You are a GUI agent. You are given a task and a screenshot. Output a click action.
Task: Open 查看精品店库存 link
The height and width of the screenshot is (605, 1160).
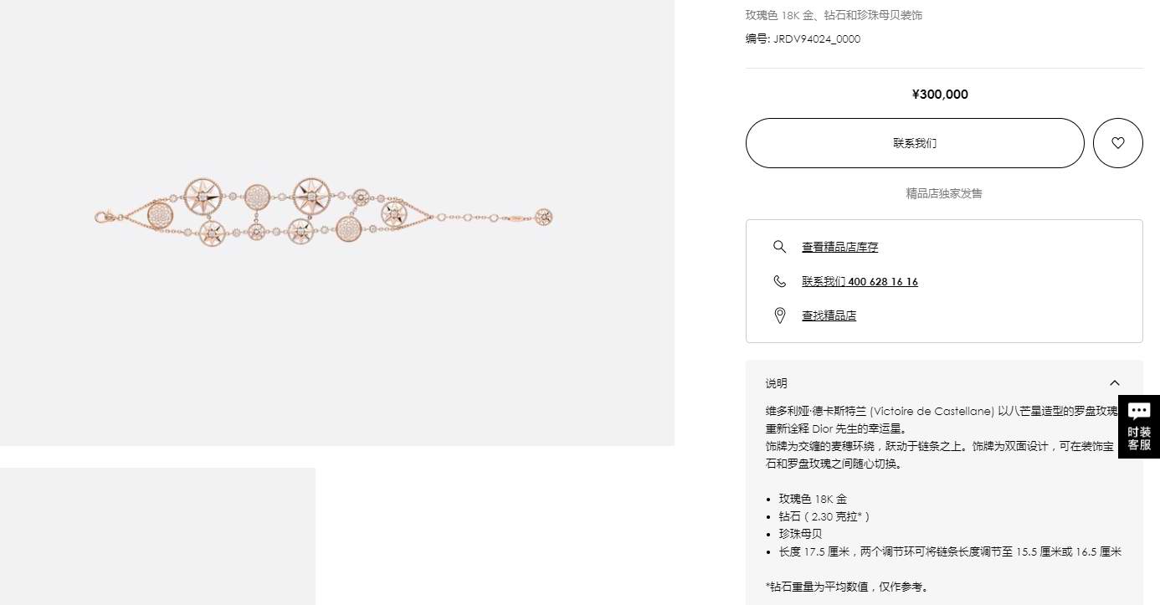coord(839,247)
